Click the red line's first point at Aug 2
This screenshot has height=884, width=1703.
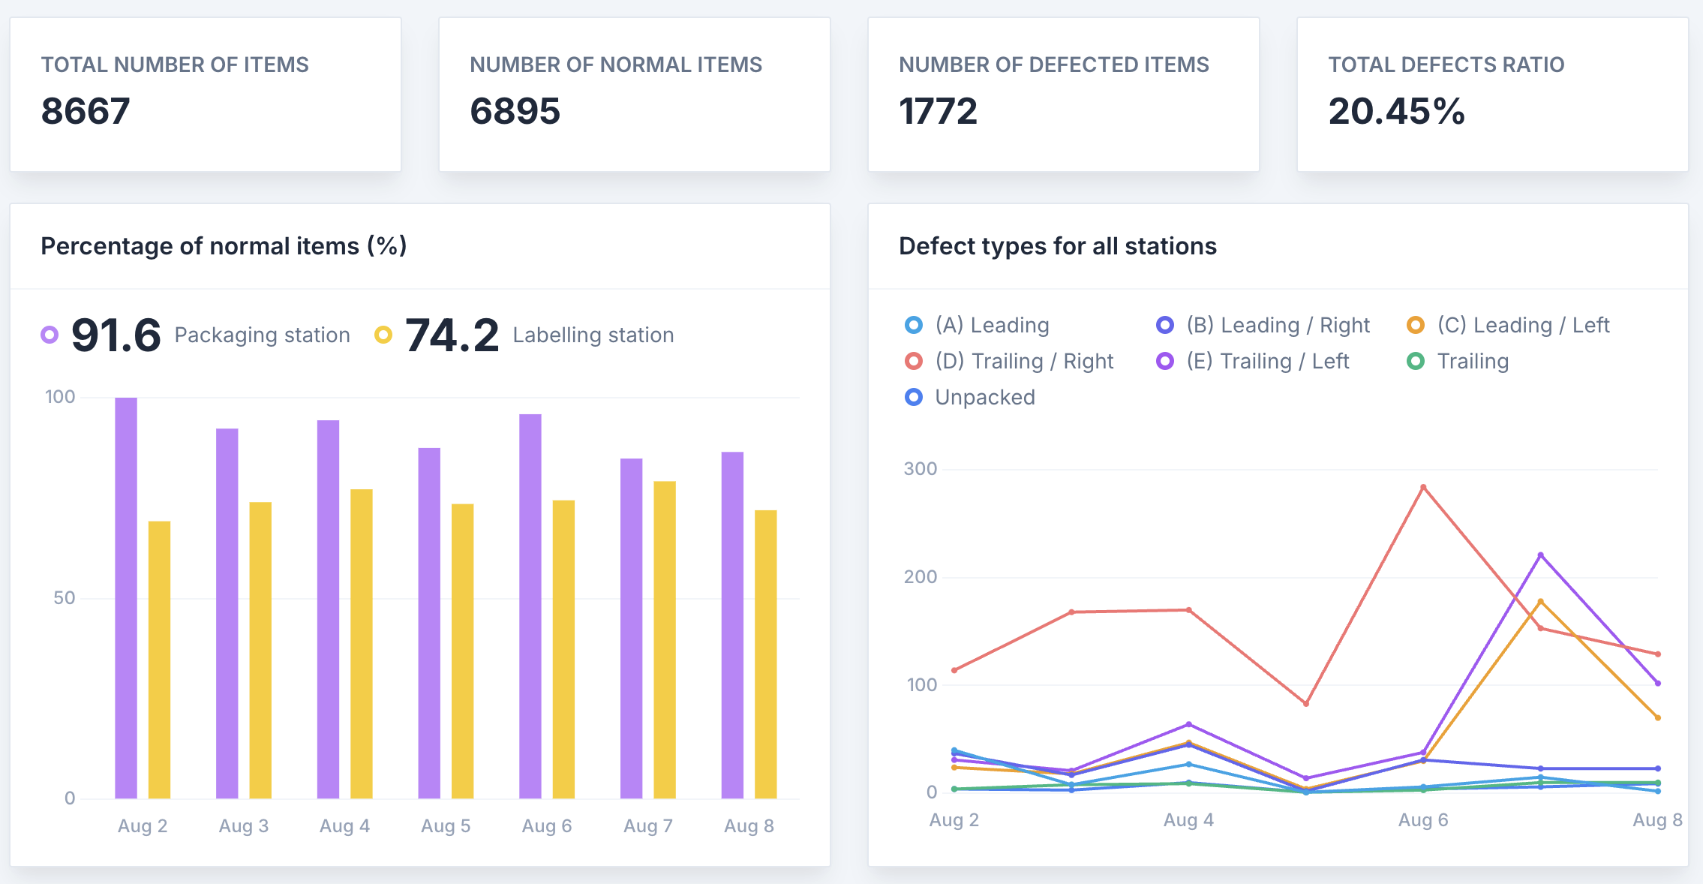954,670
